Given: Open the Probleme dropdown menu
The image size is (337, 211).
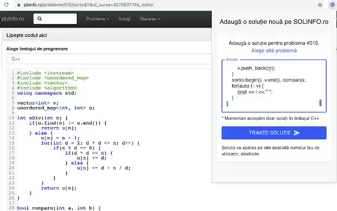Looking at the screenshot, I should point(97,19).
